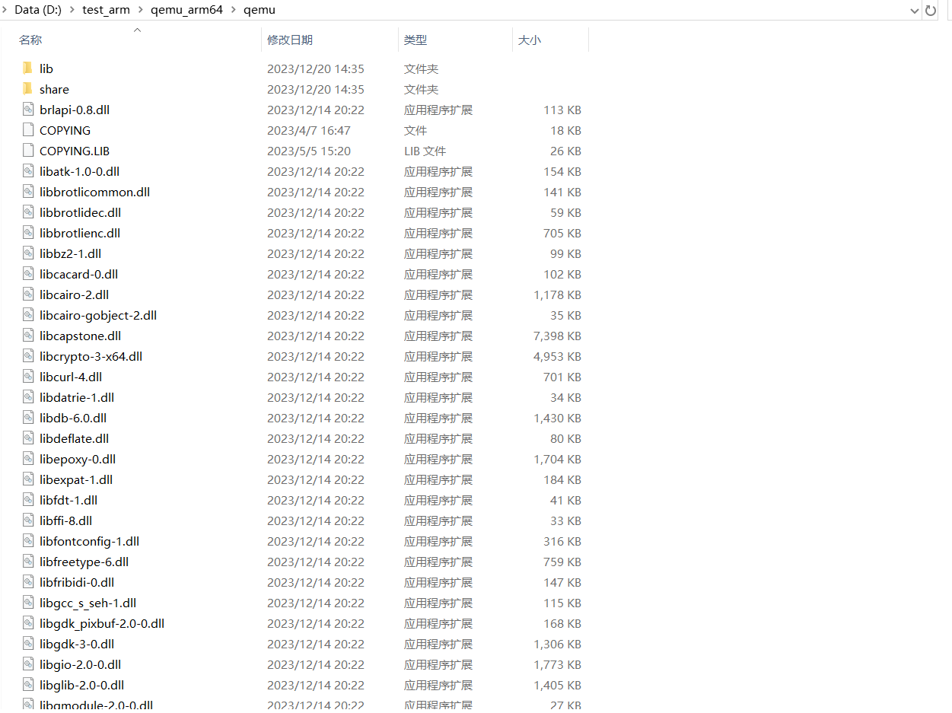This screenshot has height=713, width=952.
Task: Click the libexpat-1.dll file icon
Action: tap(28, 479)
